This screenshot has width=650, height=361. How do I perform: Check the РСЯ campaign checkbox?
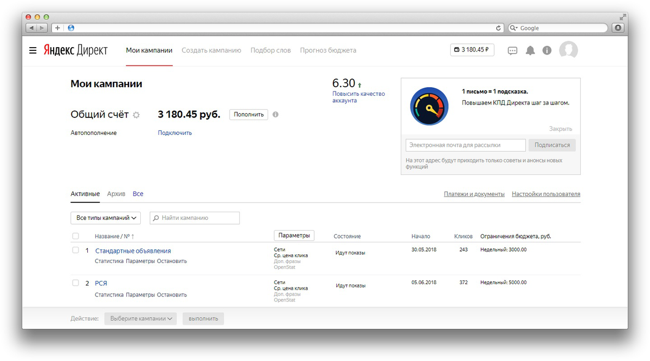pos(75,283)
